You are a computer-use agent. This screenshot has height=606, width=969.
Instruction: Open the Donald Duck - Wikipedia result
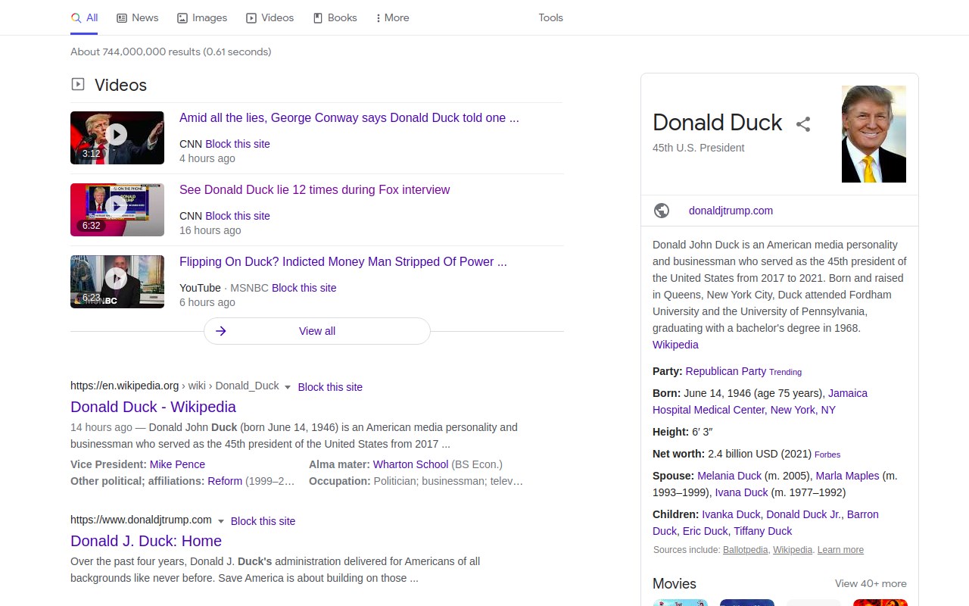[153, 407]
